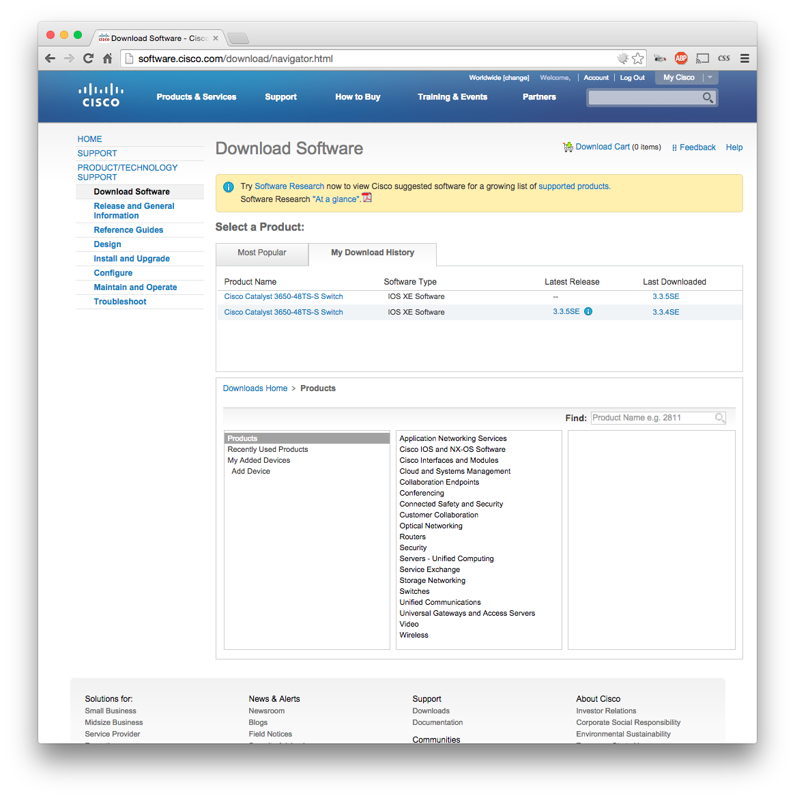
Task: Open the Chrome hamburger menu
Action: [x=745, y=59]
